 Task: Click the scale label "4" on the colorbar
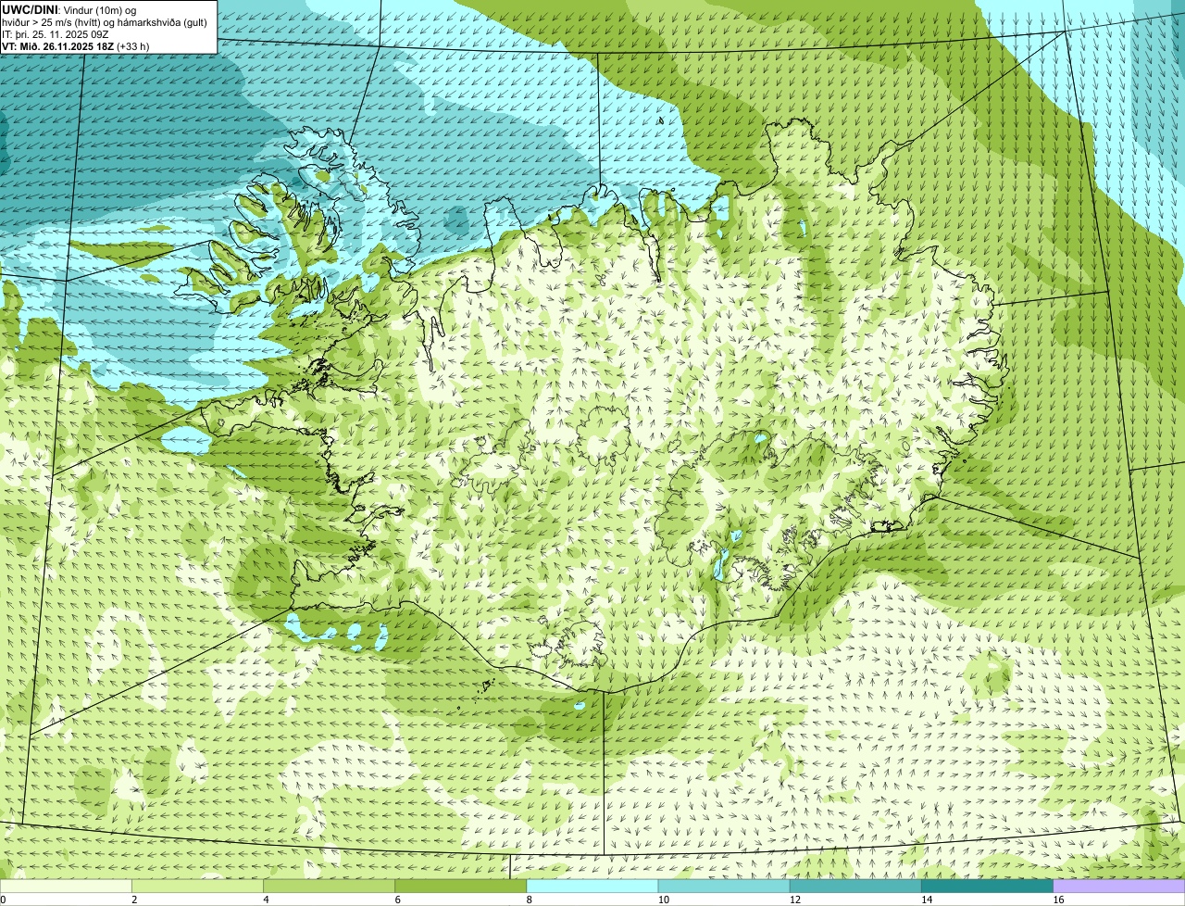(267, 900)
